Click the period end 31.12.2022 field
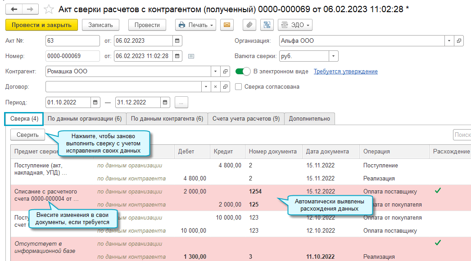Viewport: 471px width, 261px height. tap(138, 103)
